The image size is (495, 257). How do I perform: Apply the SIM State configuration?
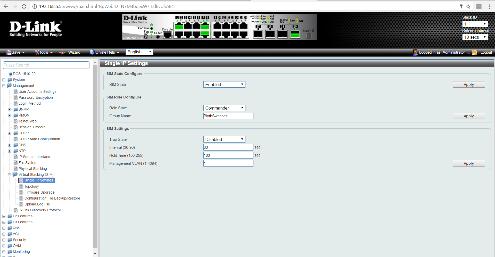point(468,85)
